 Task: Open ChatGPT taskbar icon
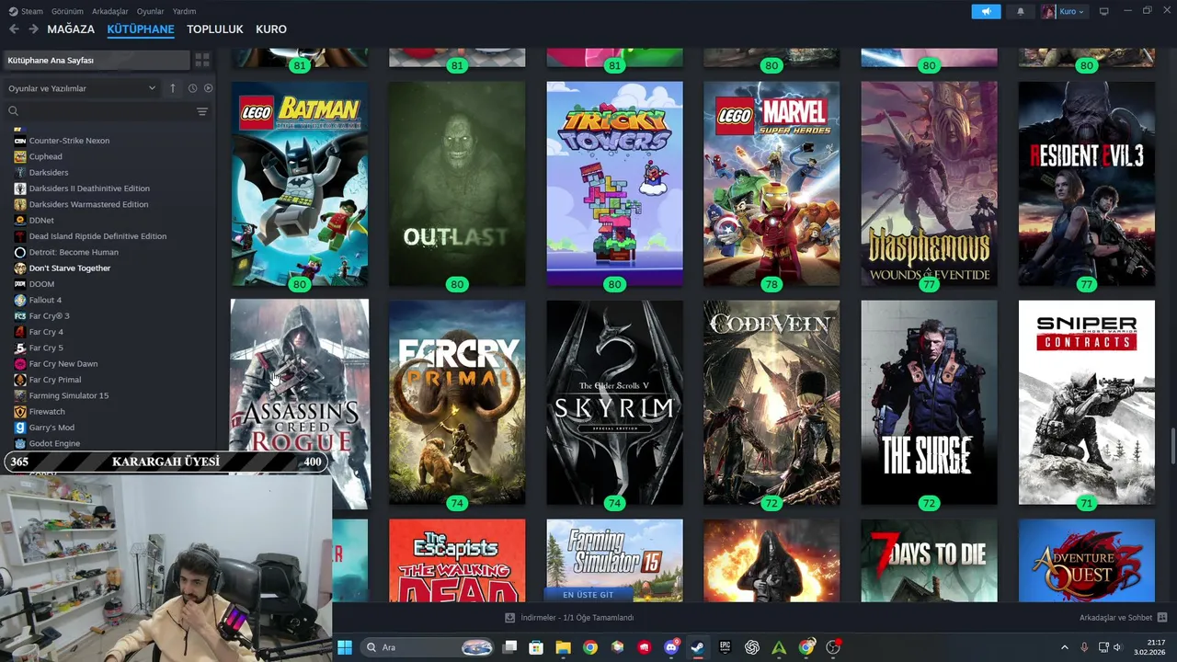coord(752,647)
